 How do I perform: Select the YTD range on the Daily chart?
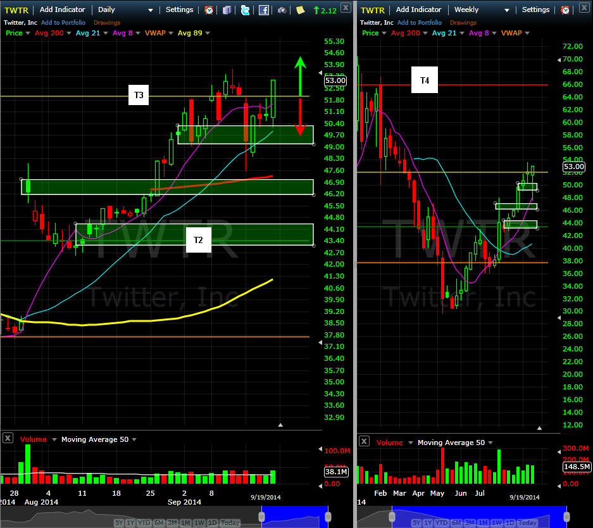click(144, 523)
